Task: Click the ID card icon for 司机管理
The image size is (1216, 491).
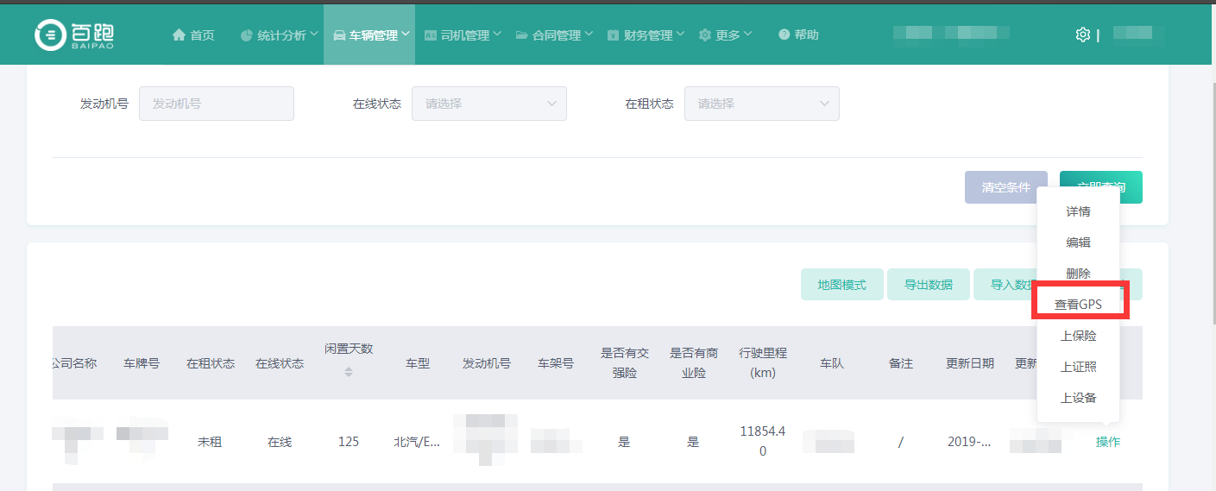Action: pos(431,35)
